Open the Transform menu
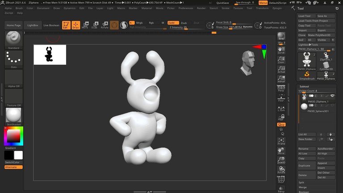343x193 pixels. pos(262,8)
